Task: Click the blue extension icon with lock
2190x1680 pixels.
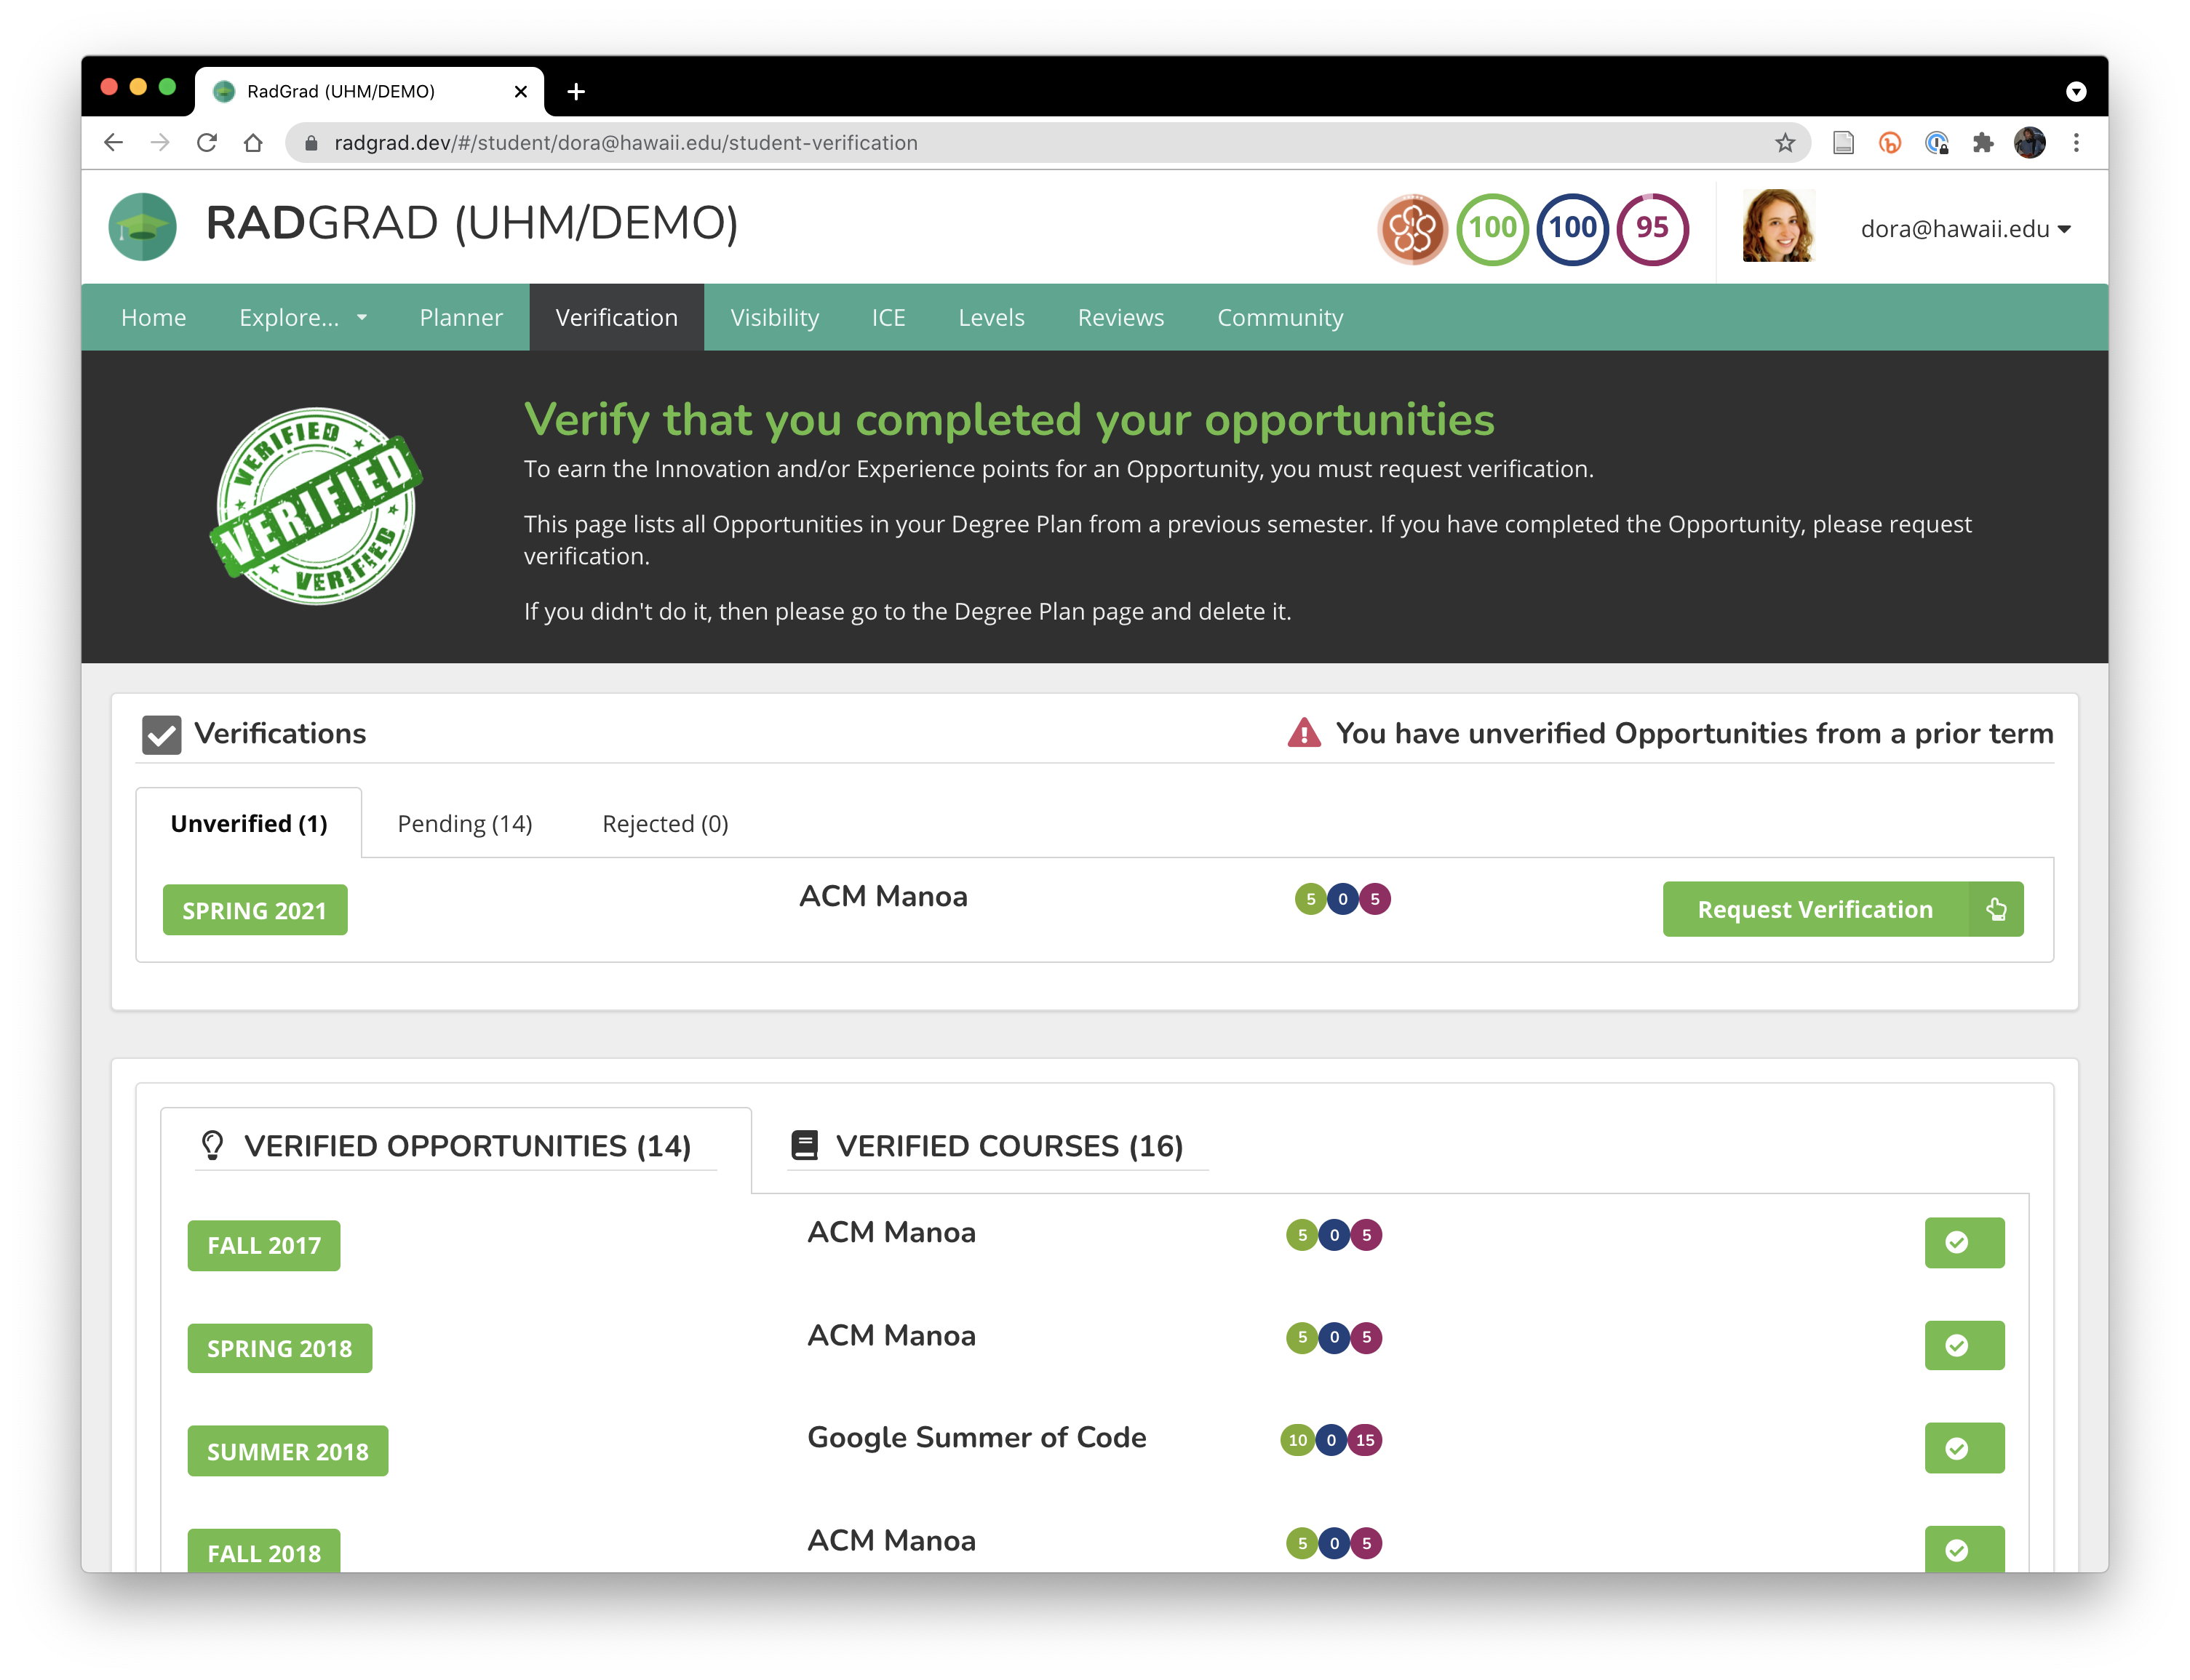Action: 1936,143
